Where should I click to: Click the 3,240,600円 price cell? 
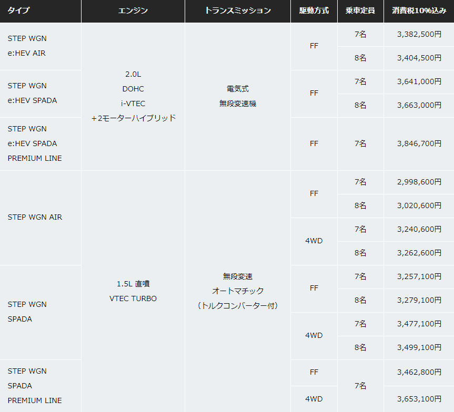pyautogui.click(x=419, y=229)
